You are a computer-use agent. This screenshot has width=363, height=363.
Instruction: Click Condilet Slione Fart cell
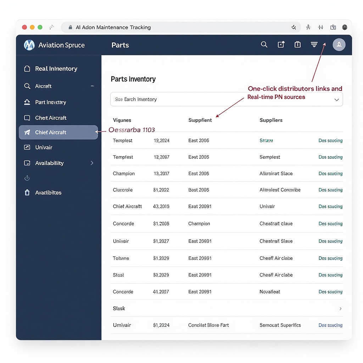tap(208, 325)
